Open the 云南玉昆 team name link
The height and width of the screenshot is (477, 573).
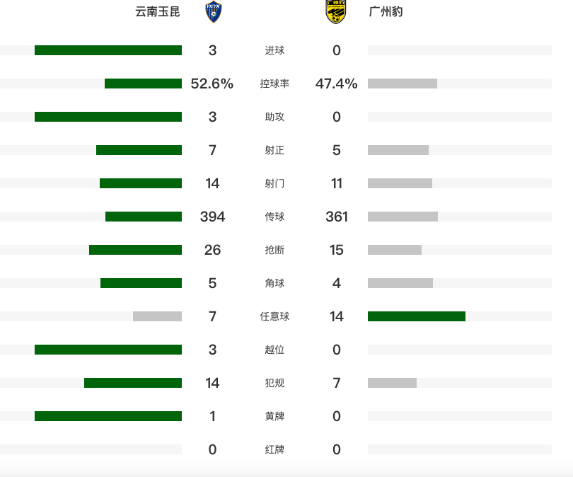[x=158, y=12]
